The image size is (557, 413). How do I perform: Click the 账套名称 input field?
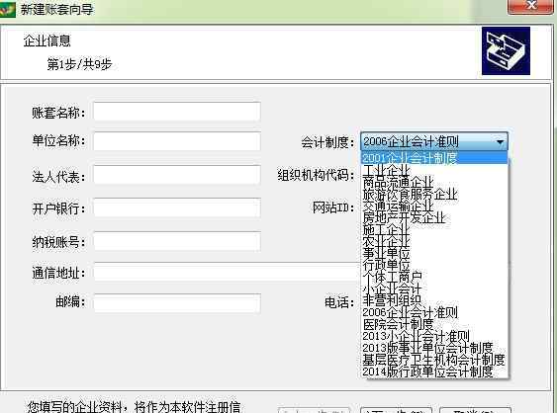click(177, 112)
